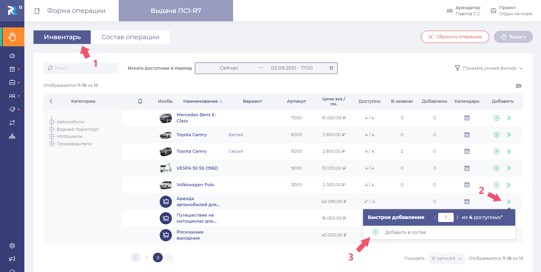
Task: Add white Toyota Camry with plus icon
Action: click(497, 135)
